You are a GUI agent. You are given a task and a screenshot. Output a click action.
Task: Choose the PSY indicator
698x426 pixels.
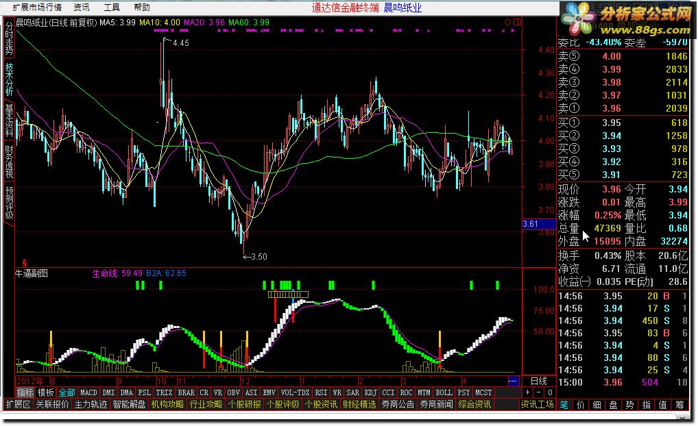pyautogui.click(x=464, y=392)
